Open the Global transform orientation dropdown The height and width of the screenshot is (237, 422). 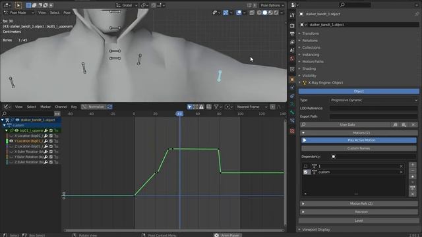point(127,5)
